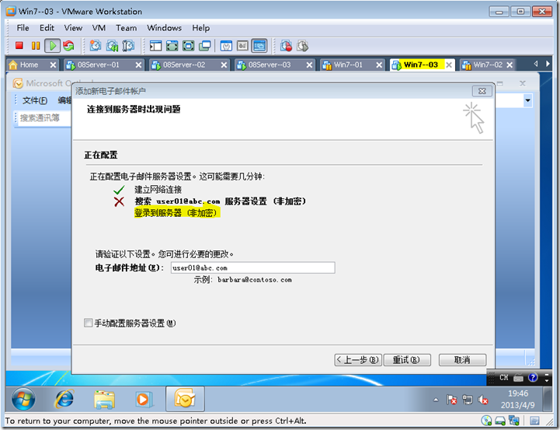
Task: Switch to Unity mode icon
Action: 205,46
